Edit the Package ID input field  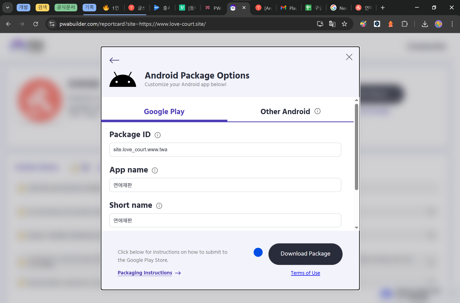pyautogui.click(x=225, y=149)
